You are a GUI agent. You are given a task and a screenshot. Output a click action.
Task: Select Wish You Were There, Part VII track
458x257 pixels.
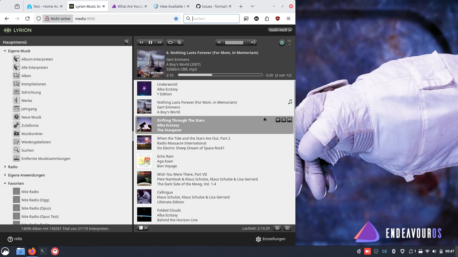[214, 179]
